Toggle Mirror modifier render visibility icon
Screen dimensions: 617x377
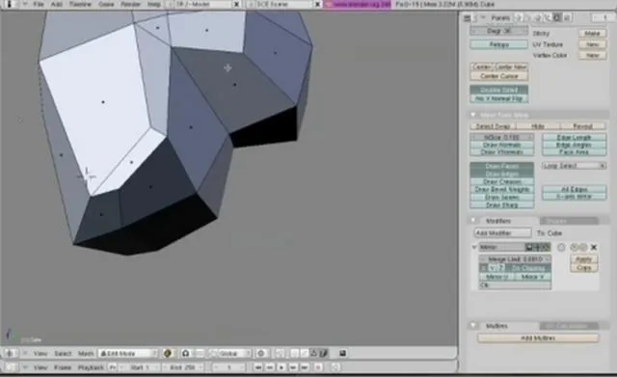(x=529, y=247)
